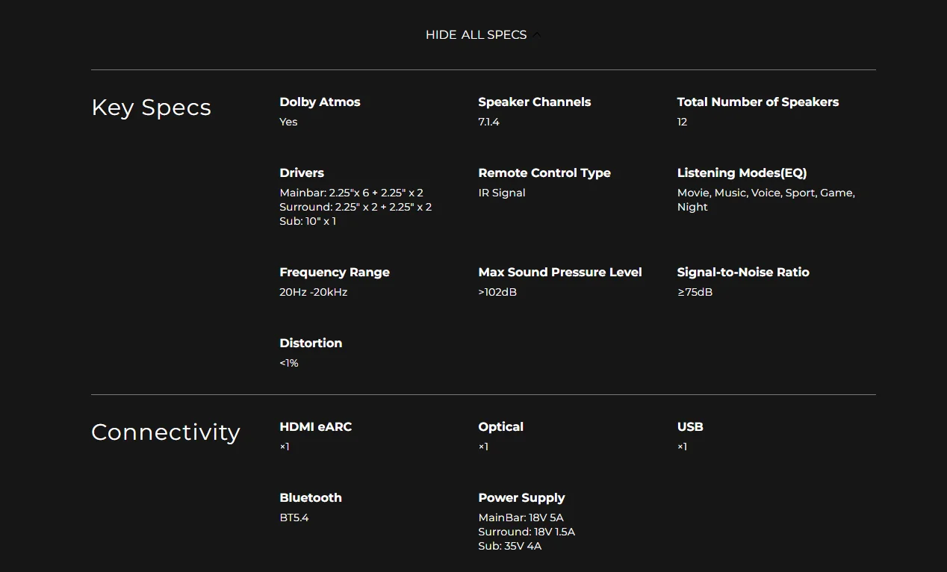The image size is (947, 572).
Task: Click the Key Specs section heading
Action: pyautogui.click(x=151, y=108)
